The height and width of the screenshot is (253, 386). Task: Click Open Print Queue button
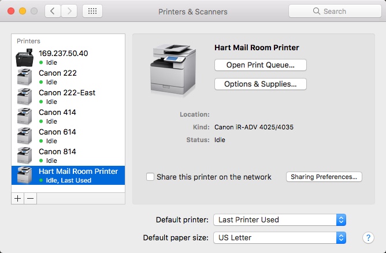tap(260, 65)
